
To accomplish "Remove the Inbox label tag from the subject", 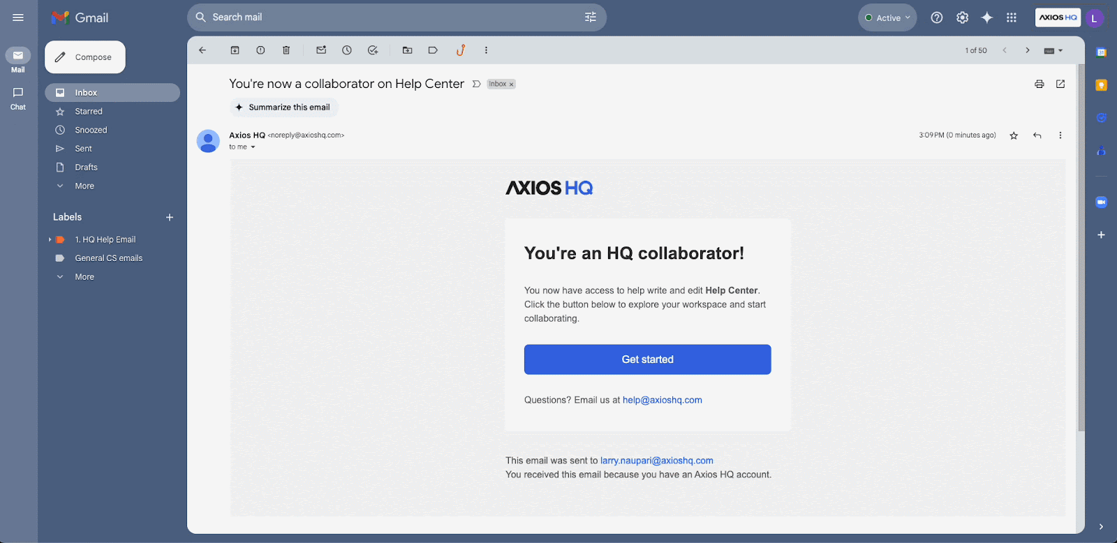I will [511, 84].
